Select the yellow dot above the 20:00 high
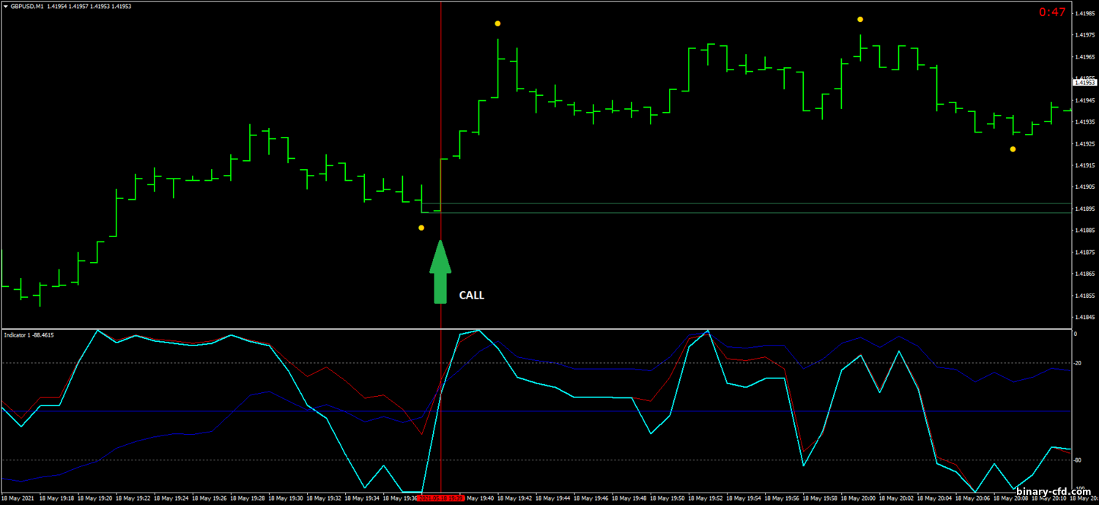The image size is (1099, 505). coord(860,19)
